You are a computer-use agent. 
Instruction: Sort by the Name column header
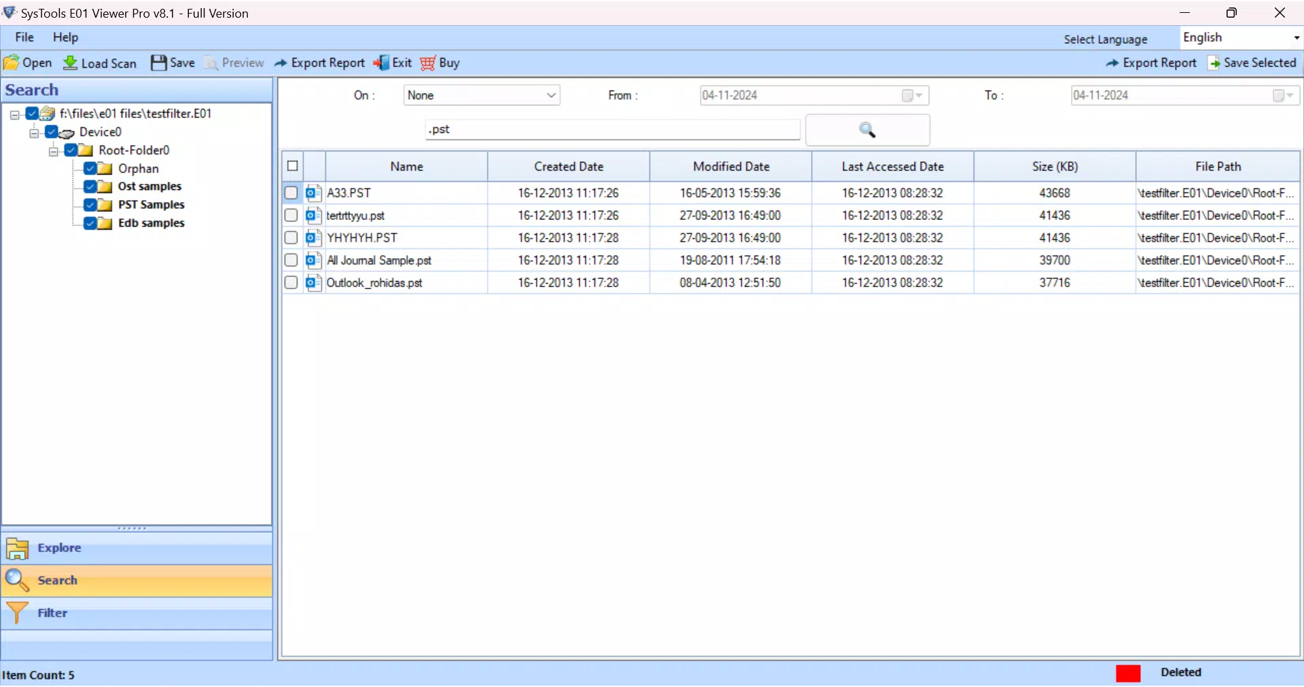(x=406, y=166)
